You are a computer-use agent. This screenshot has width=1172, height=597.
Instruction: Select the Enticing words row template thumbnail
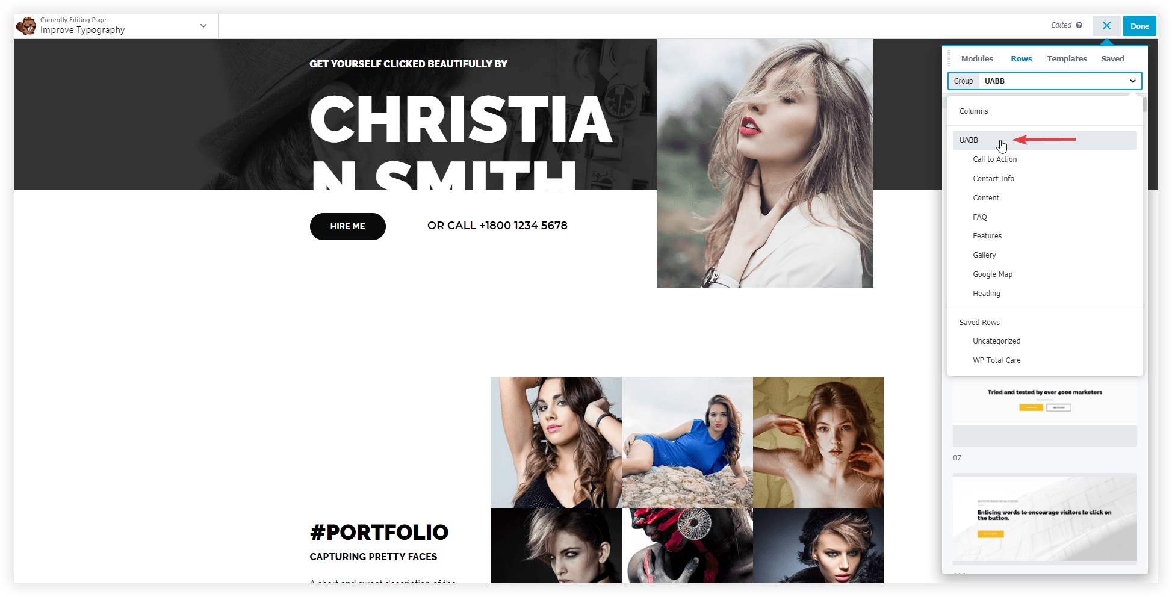click(x=1044, y=518)
